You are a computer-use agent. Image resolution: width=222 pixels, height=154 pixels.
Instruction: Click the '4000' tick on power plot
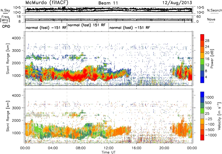pyautogui.click(x=16, y=38)
